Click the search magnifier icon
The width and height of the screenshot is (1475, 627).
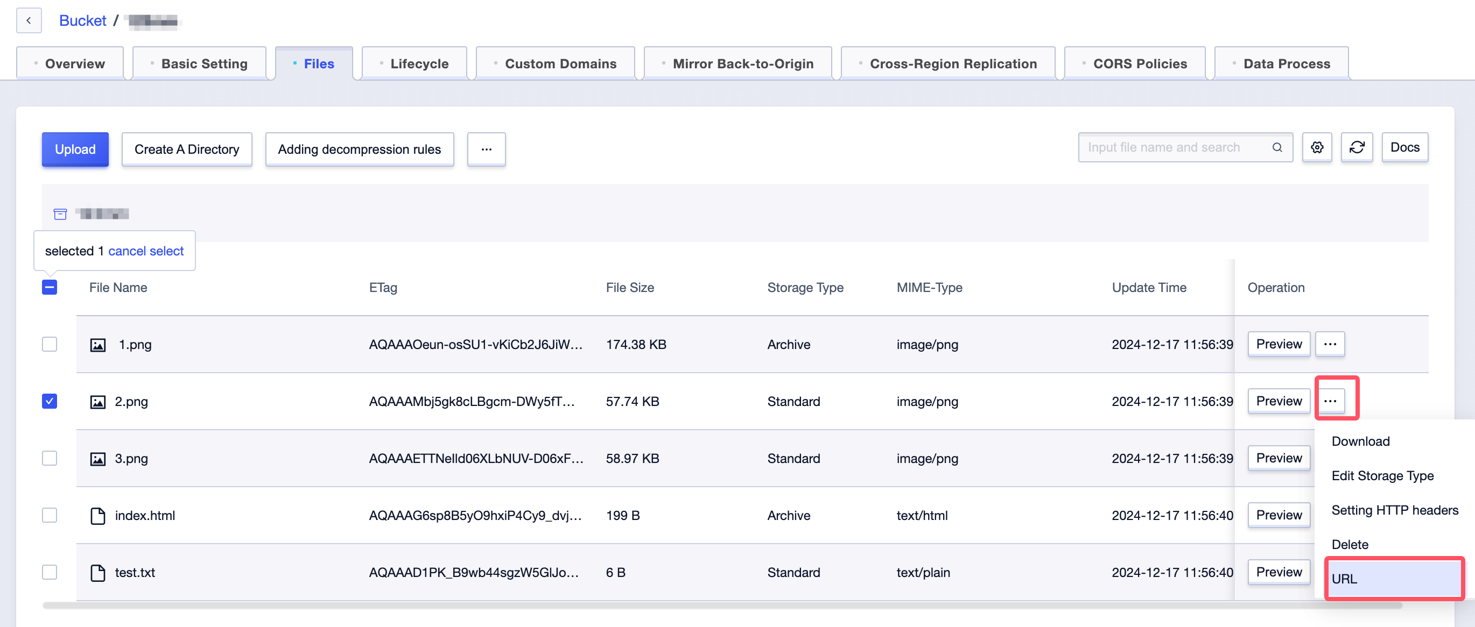(1277, 147)
